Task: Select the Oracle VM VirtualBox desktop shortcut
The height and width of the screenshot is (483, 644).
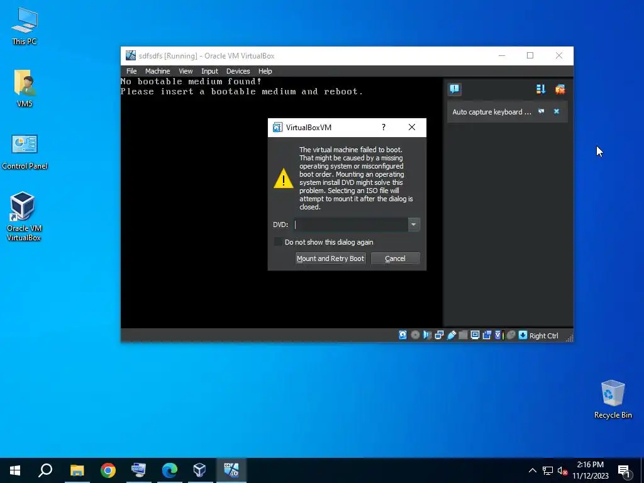Action: coord(23,216)
